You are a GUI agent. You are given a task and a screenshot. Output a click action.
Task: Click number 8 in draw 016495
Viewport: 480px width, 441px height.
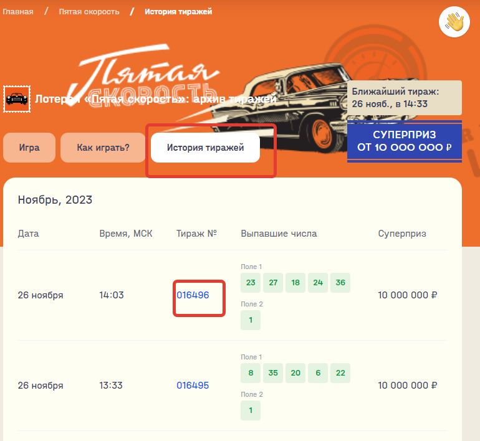click(x=251, y=373)
